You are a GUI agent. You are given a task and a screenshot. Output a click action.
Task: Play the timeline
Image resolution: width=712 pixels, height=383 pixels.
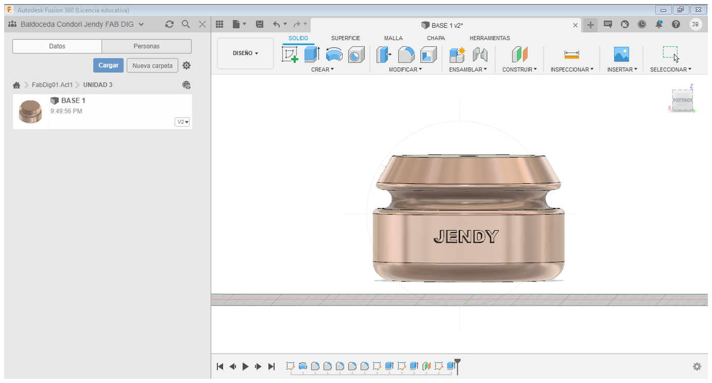click(x=246, y=367)
